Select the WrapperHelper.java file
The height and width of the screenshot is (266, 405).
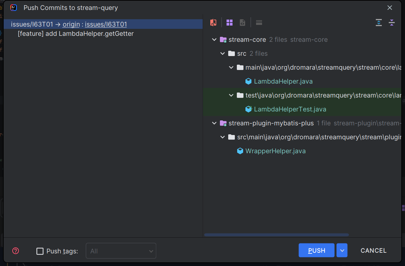pos(275,151)
